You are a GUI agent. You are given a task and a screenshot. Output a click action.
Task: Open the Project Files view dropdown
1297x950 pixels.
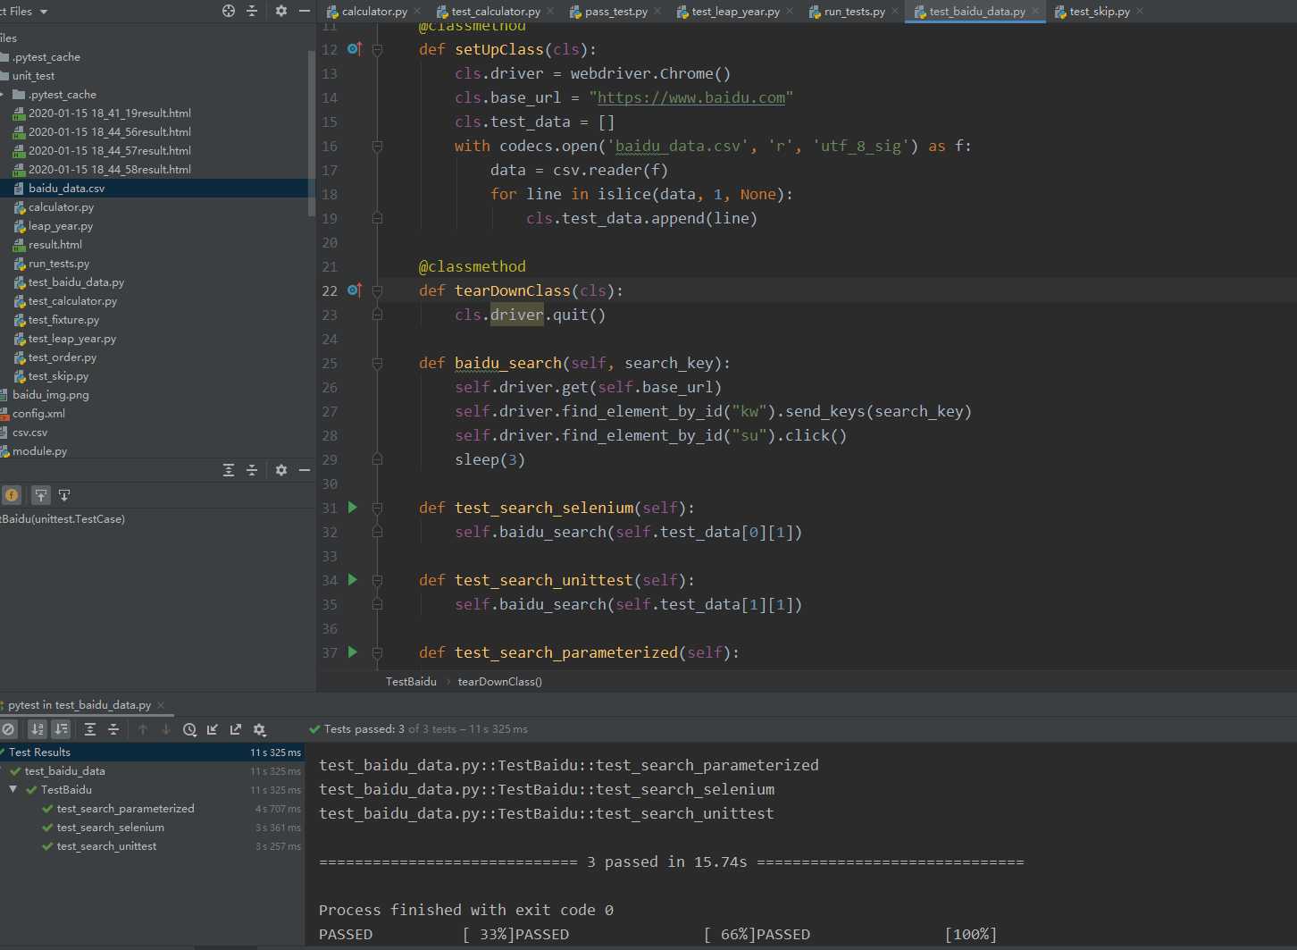click(x=44, y=12)
